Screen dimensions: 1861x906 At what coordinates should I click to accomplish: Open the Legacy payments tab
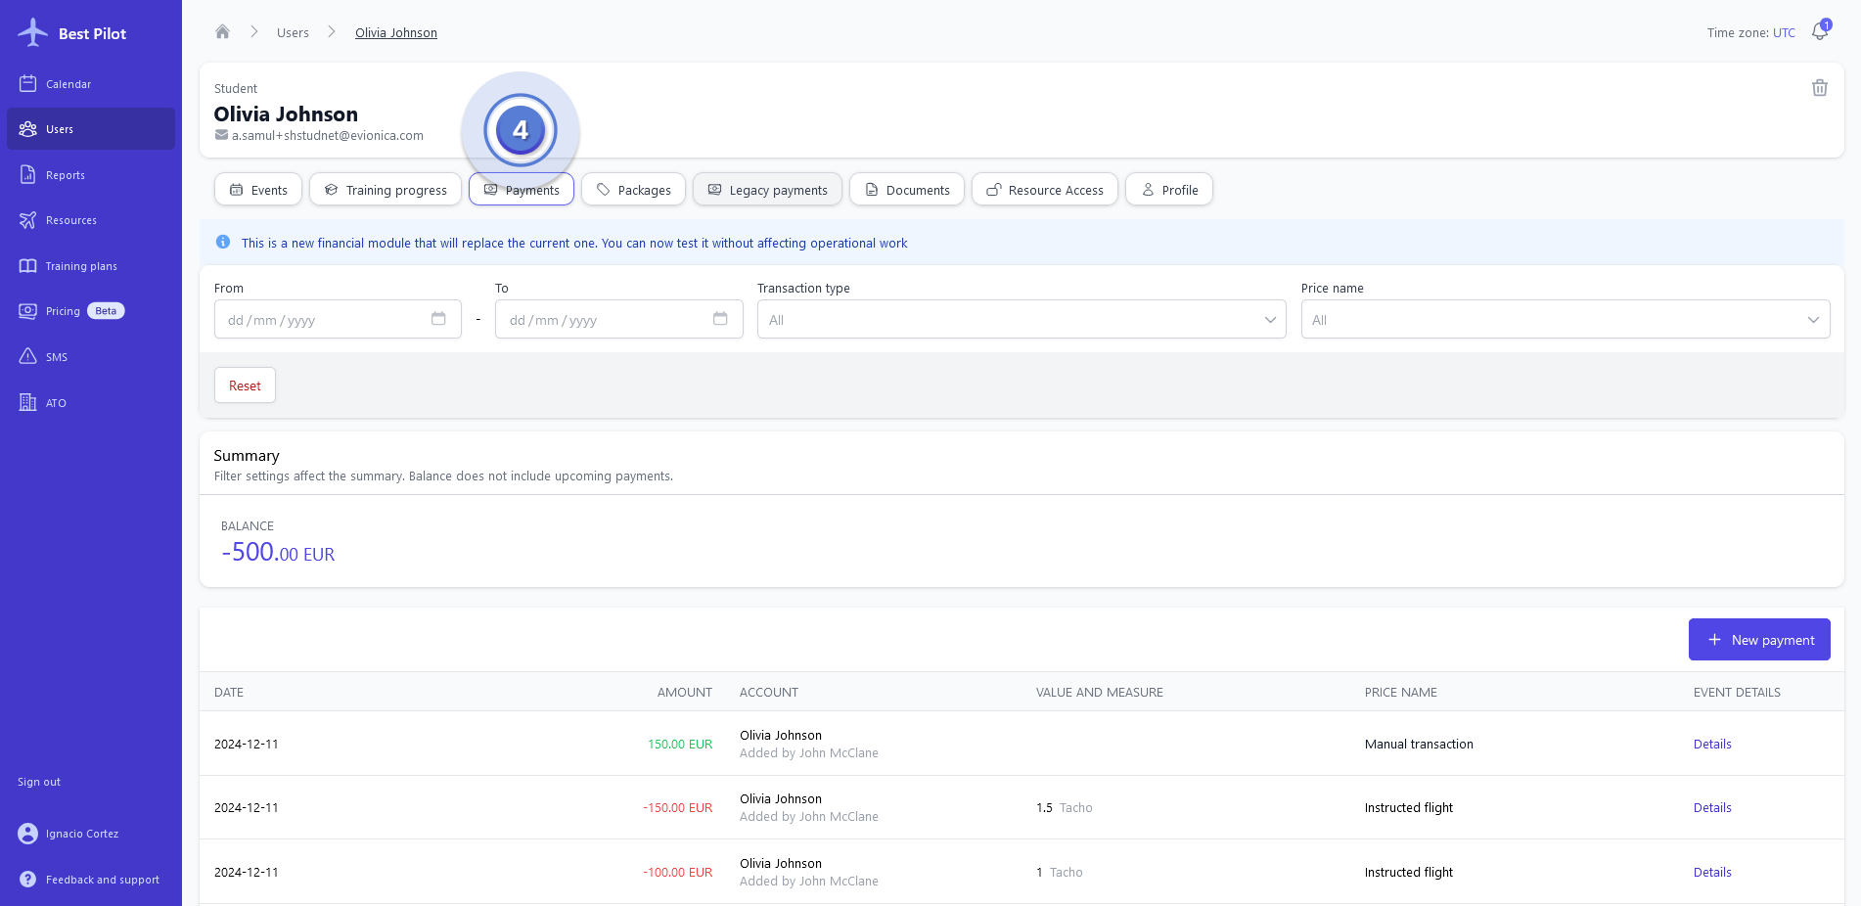pyautogui.click(x=767, y=190)
